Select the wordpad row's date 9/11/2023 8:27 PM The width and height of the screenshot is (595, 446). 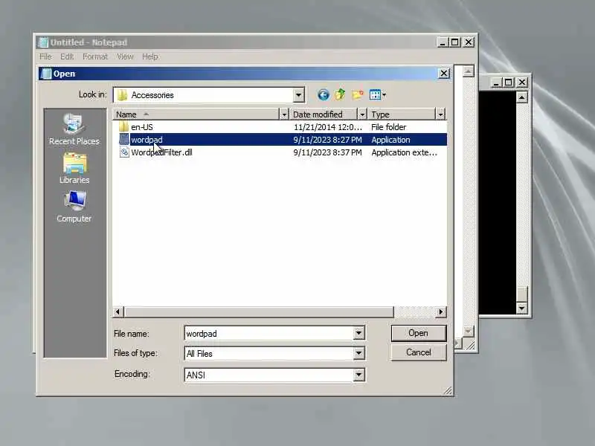pos(327,140)
